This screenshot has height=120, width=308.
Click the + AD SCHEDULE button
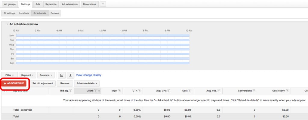pyautogui.click(x=14, y=84)
